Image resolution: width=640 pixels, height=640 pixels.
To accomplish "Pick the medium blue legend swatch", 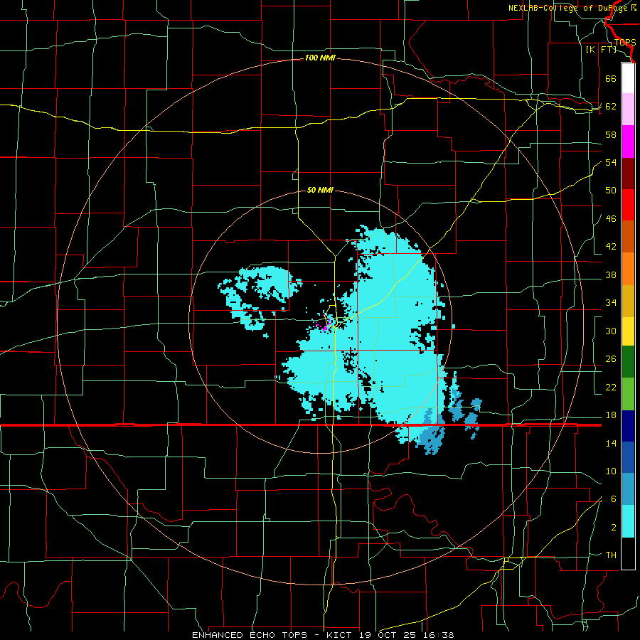I will point(628,457).
